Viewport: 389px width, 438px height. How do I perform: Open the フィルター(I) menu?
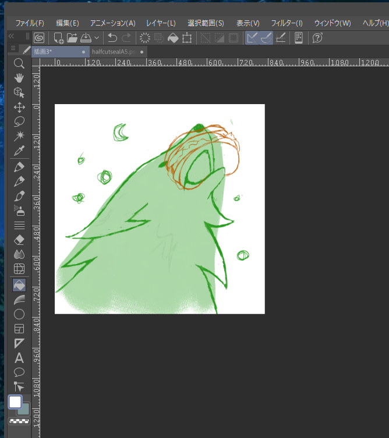coord(287,23)
